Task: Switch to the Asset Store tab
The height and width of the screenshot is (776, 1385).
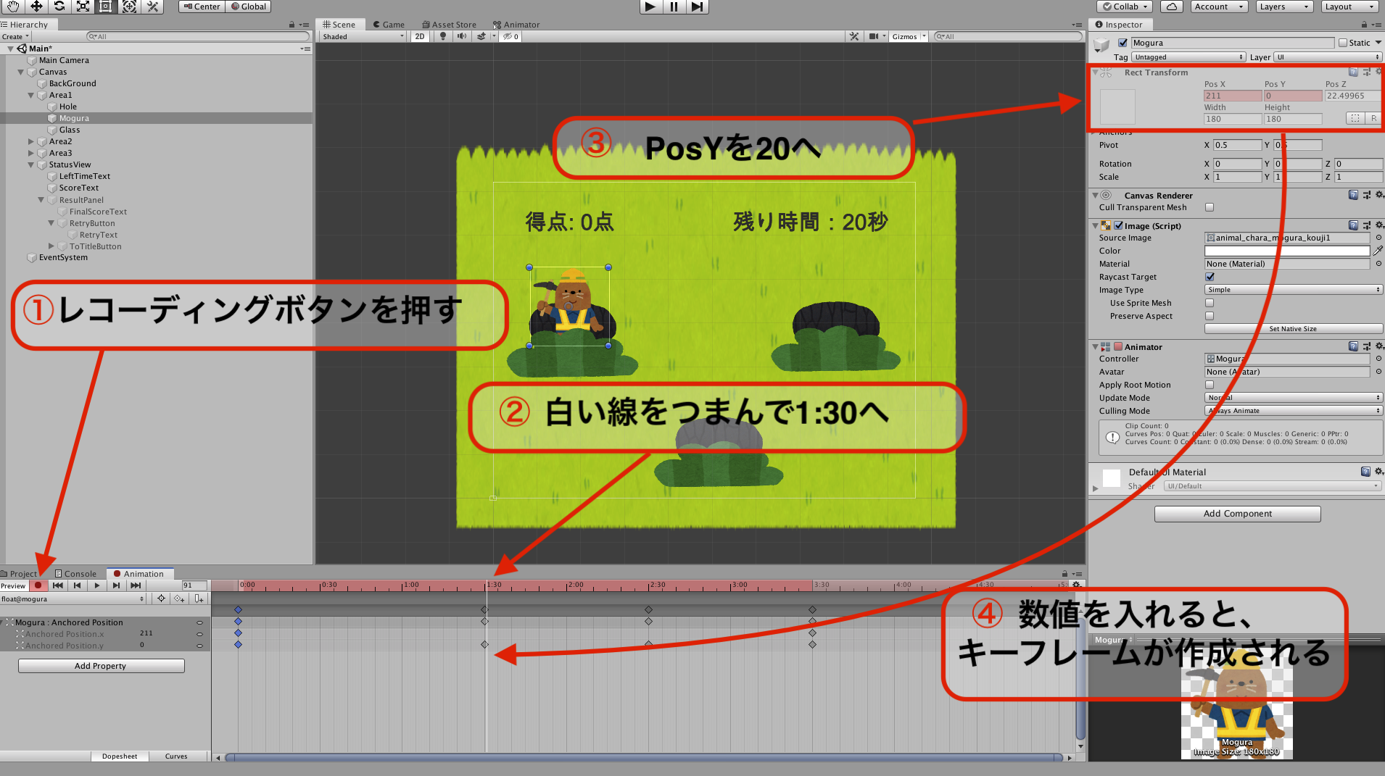Action: (450, 25)
